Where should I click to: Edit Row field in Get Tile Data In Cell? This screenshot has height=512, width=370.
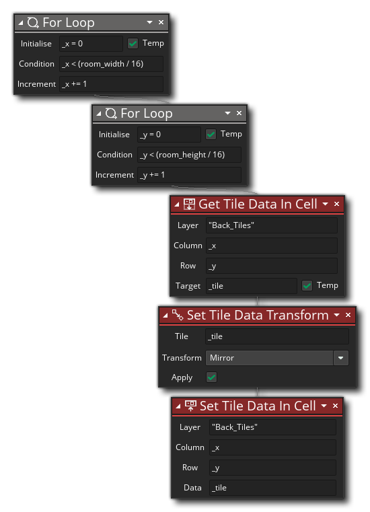(x=272, y=266)
